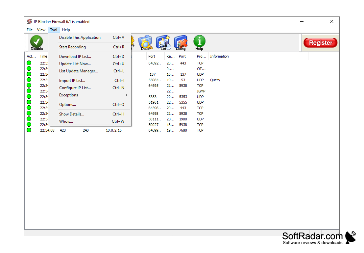This screenshot has width=364, height=253.
Task: Open the Help menu in the menu bar
Action: pos(66,30)
